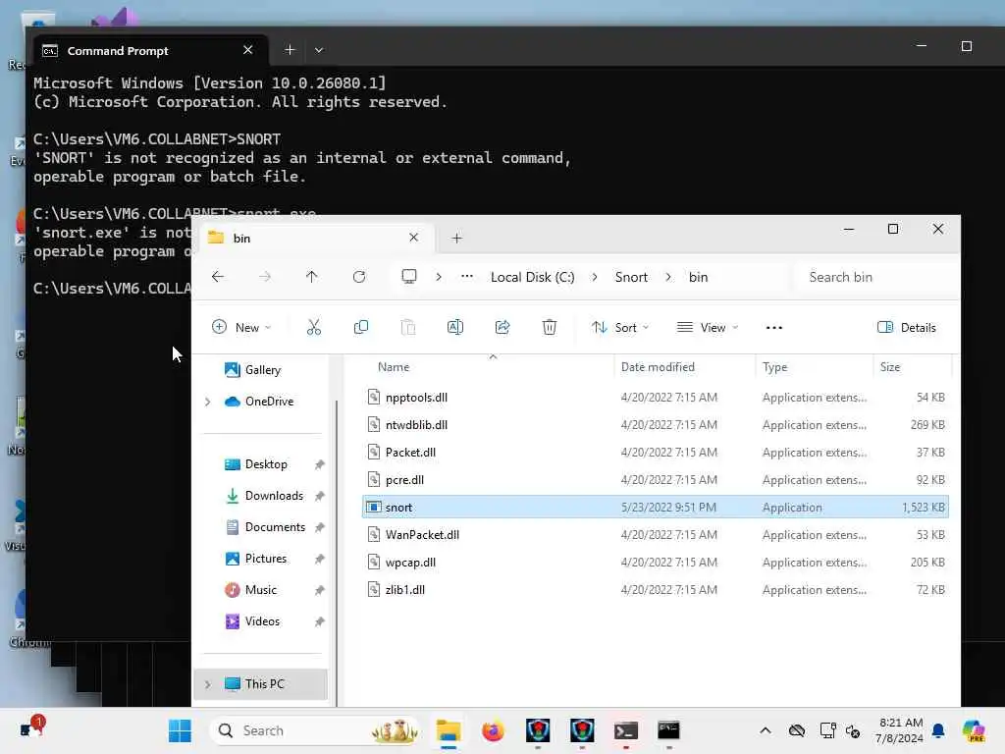The image size is (1005, 754).
Task: Open the second shield app on the taskbar
Action: 582,730
